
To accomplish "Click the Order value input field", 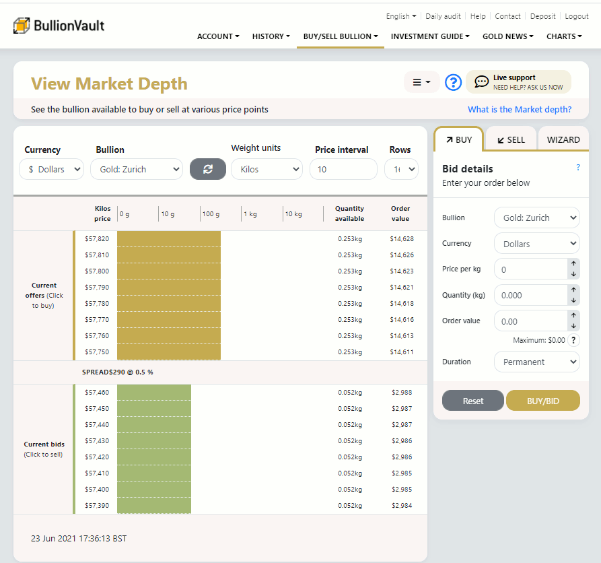I will pyautogui.click(x=531, y=321).
